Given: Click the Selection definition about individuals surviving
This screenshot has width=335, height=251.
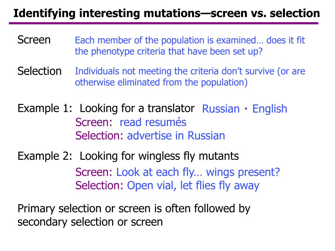Looking at the screenshot, I should tap(190, 76).
